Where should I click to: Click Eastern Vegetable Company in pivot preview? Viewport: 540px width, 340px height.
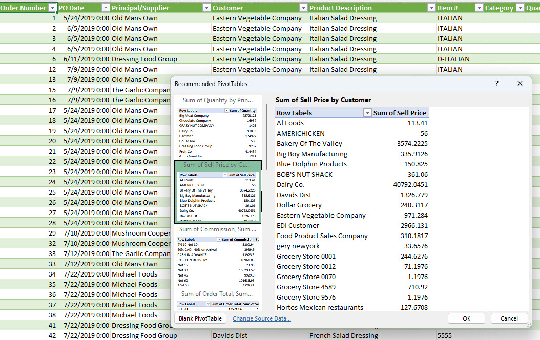321,216
